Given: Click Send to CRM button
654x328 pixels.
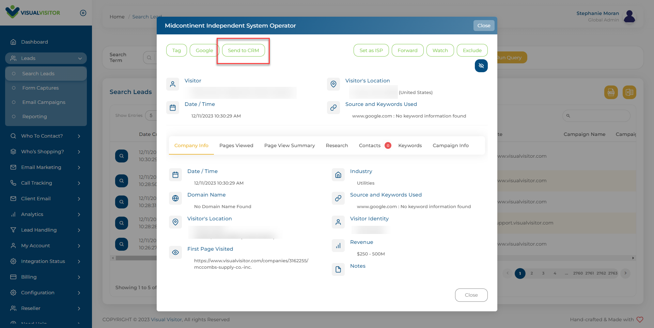Looking at the screenshot, I should pos(243,50).
